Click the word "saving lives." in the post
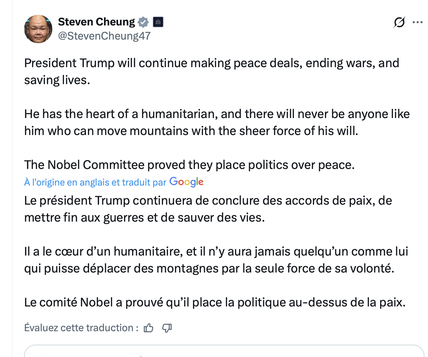The width and height of the screenshot is (428, 357). 57,80
